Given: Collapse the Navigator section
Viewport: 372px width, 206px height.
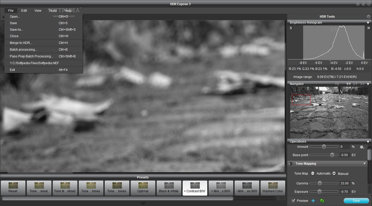Looking at the screenshot, I should 368,84.
